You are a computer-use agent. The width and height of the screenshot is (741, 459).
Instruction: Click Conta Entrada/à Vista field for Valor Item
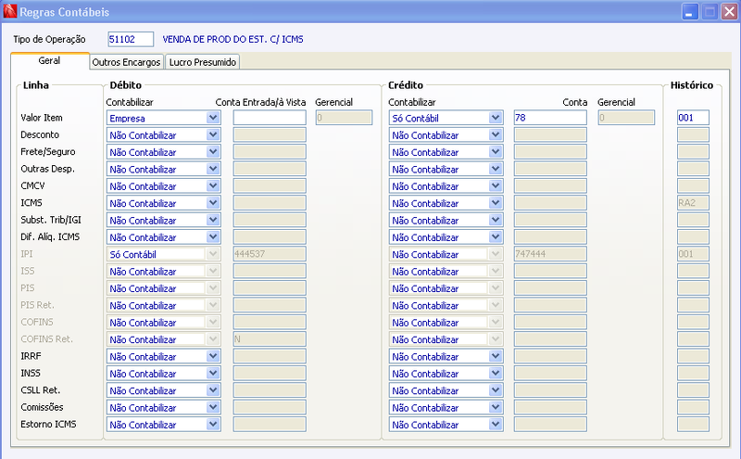click(270, 118)
